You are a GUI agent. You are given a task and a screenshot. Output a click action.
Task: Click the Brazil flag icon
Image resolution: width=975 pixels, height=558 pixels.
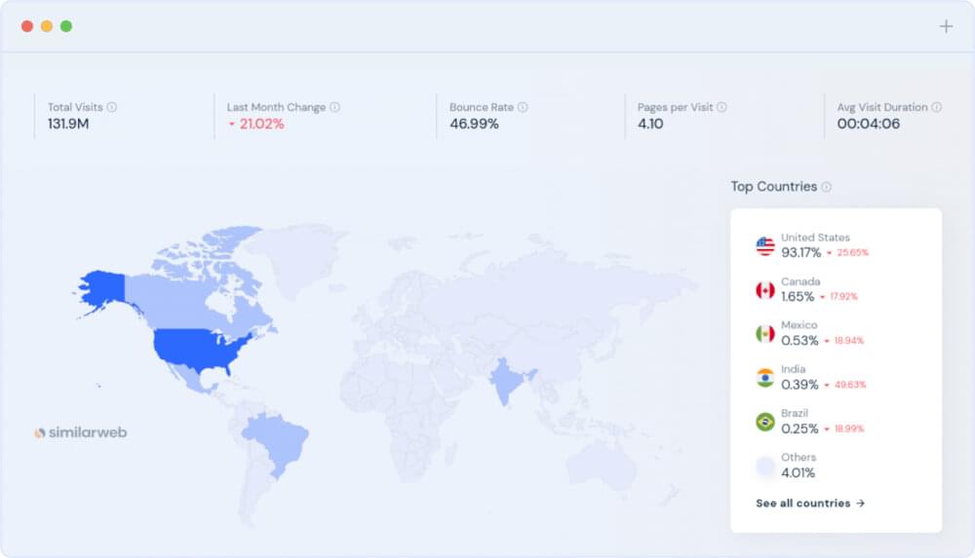click(765, 422)
